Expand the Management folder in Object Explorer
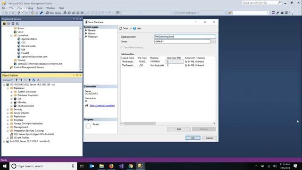The height and width of the screenshot is (170, 302). 8,127
